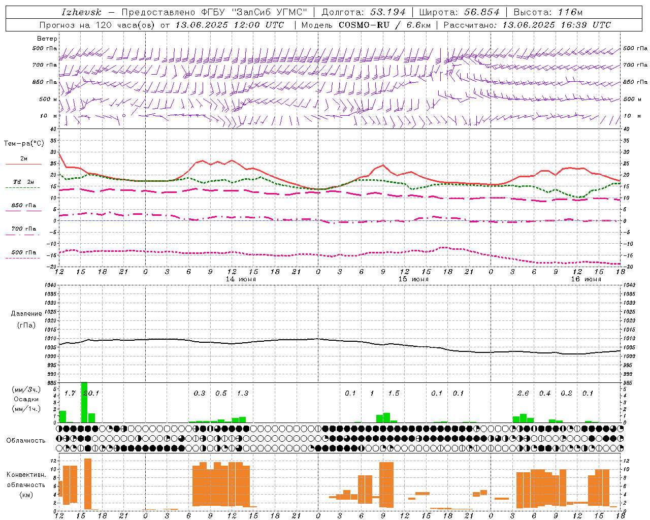
Task: Select the Долгота: 53.194 longitude value
Action: (x=364, y=12)
